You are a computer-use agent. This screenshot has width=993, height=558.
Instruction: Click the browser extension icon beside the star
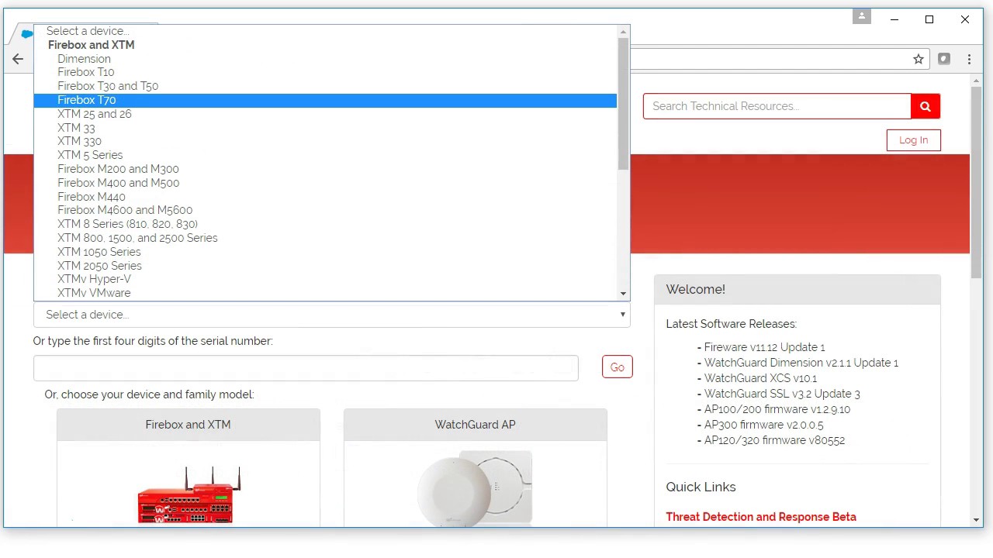click(x=944, y=59)
